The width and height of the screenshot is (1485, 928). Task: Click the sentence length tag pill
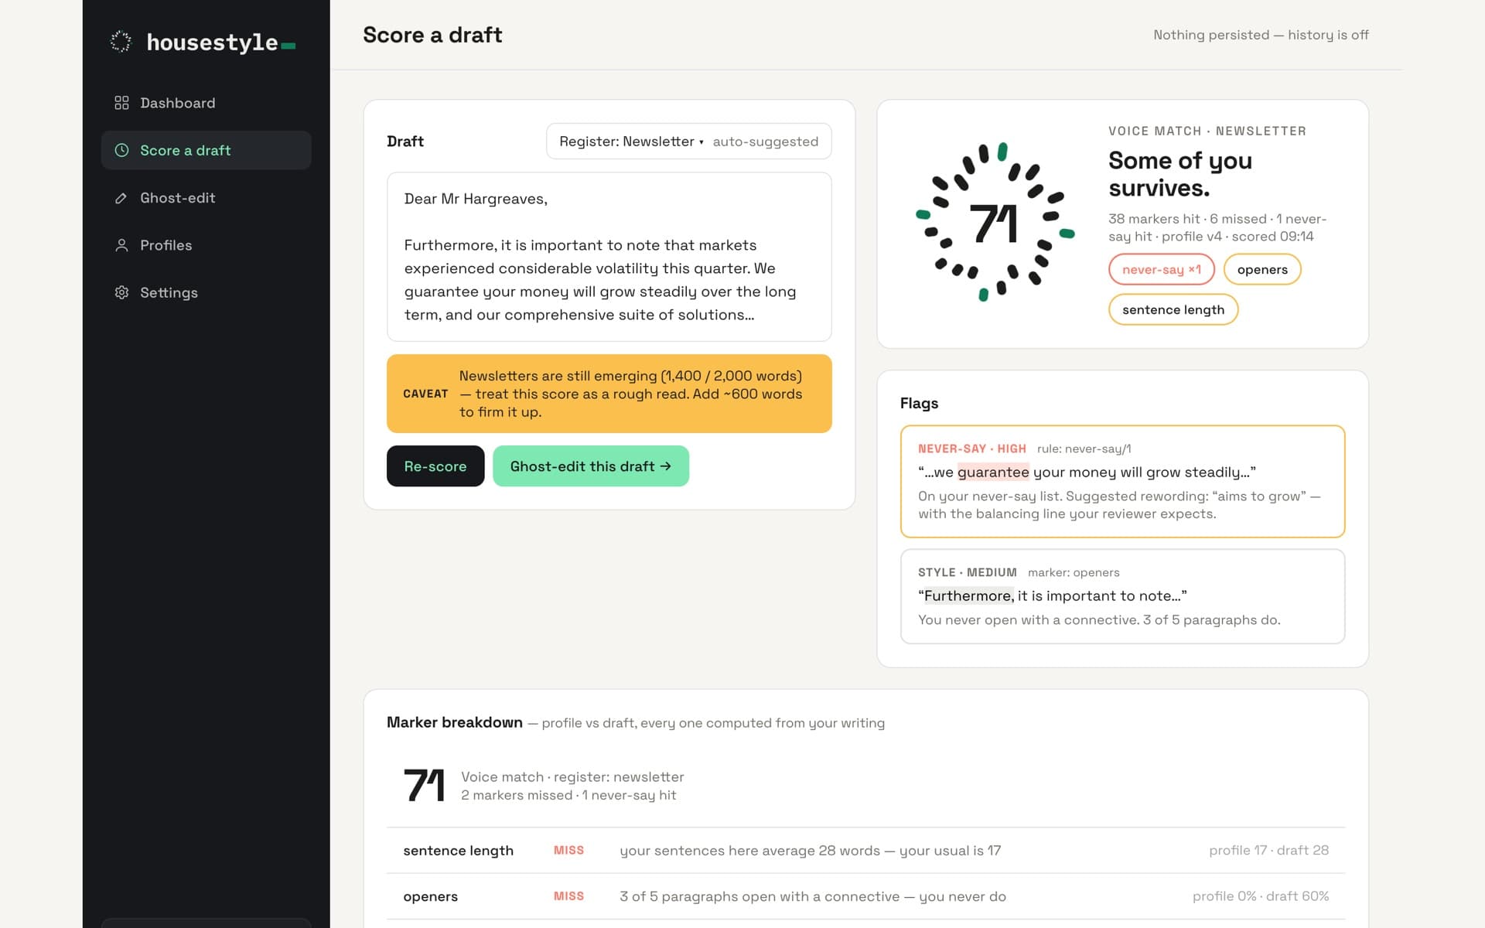pos(1173,309)
